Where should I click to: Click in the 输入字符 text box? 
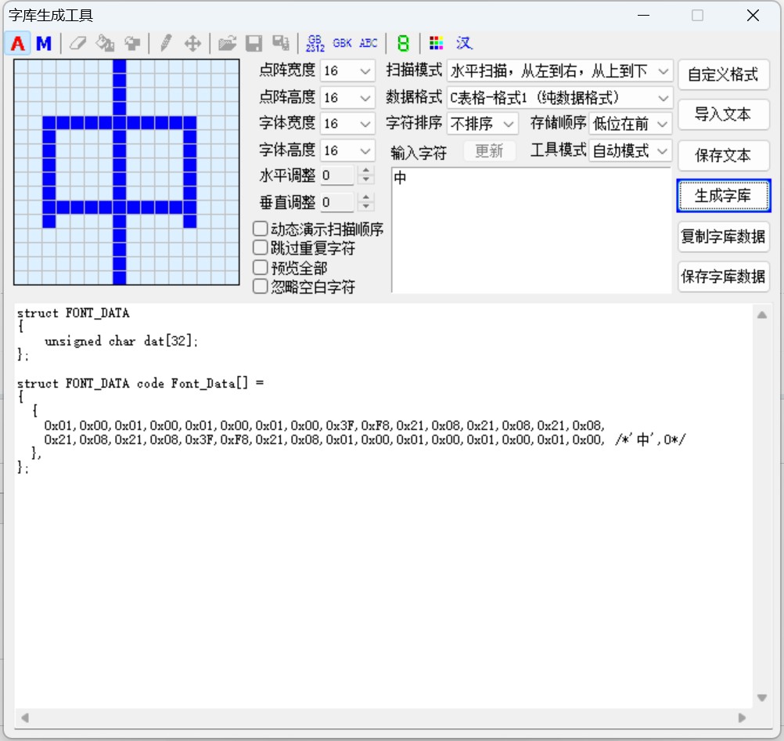point(531,230)
